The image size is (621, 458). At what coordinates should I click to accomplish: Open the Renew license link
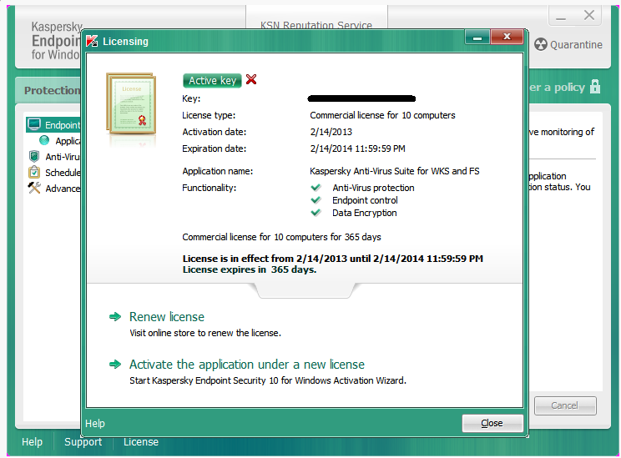pyautogui.click(x=167, y=317)
